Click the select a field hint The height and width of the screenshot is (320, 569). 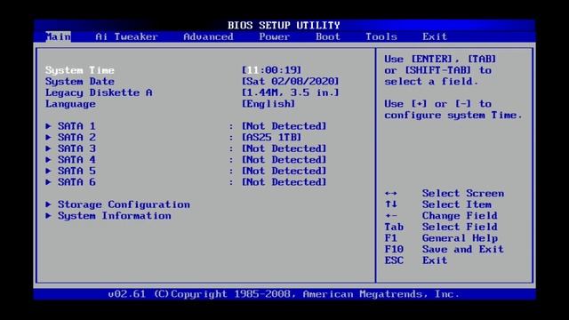coord(431,82)
